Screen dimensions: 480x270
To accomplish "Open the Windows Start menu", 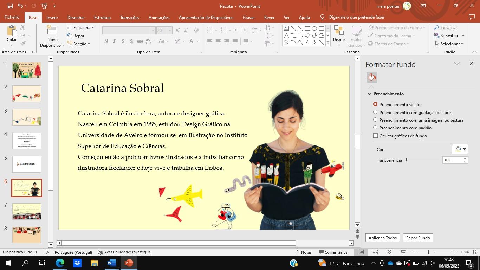I will [8, 263].
